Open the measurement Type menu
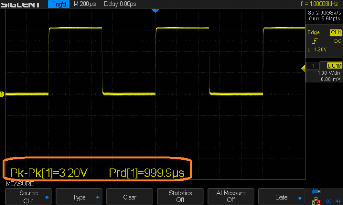Screen dimensions: 343x205 pos(79,197)
